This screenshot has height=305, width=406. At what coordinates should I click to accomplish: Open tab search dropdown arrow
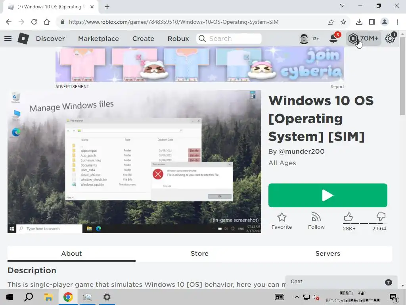[x=342, y=6]
